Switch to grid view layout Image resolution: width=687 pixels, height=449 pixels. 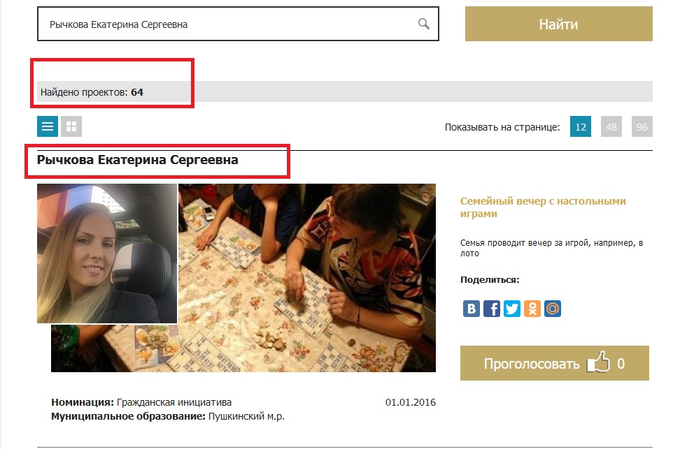[x=71, y=126]
